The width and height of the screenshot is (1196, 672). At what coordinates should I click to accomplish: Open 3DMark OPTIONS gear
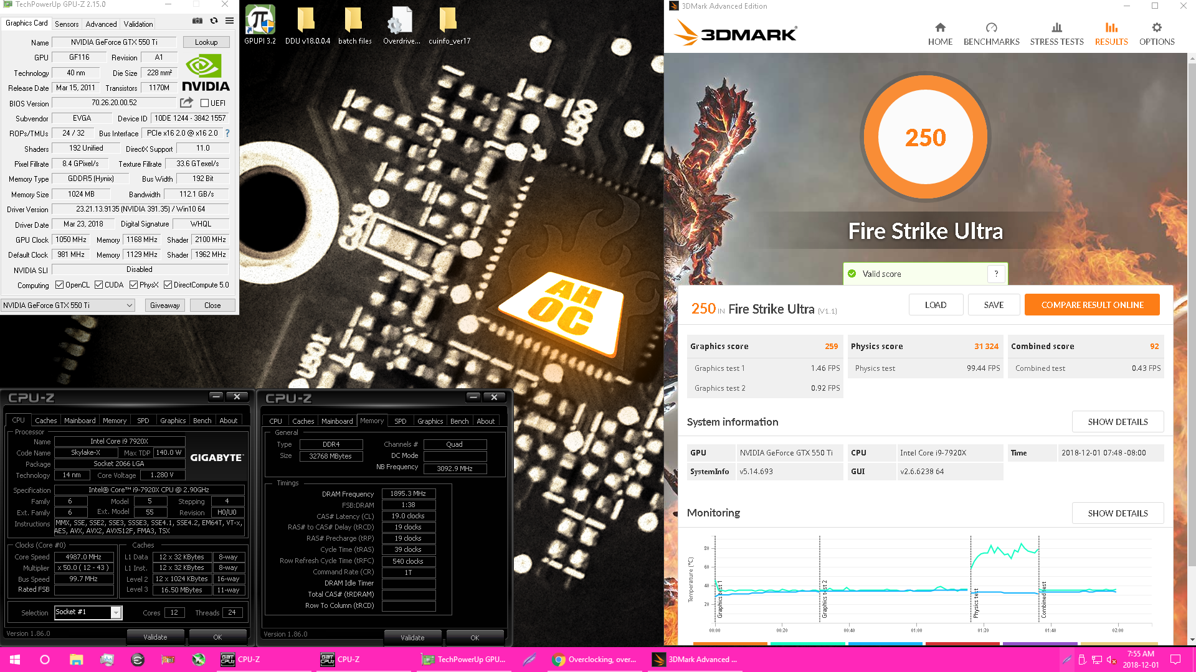[1157, 34]
